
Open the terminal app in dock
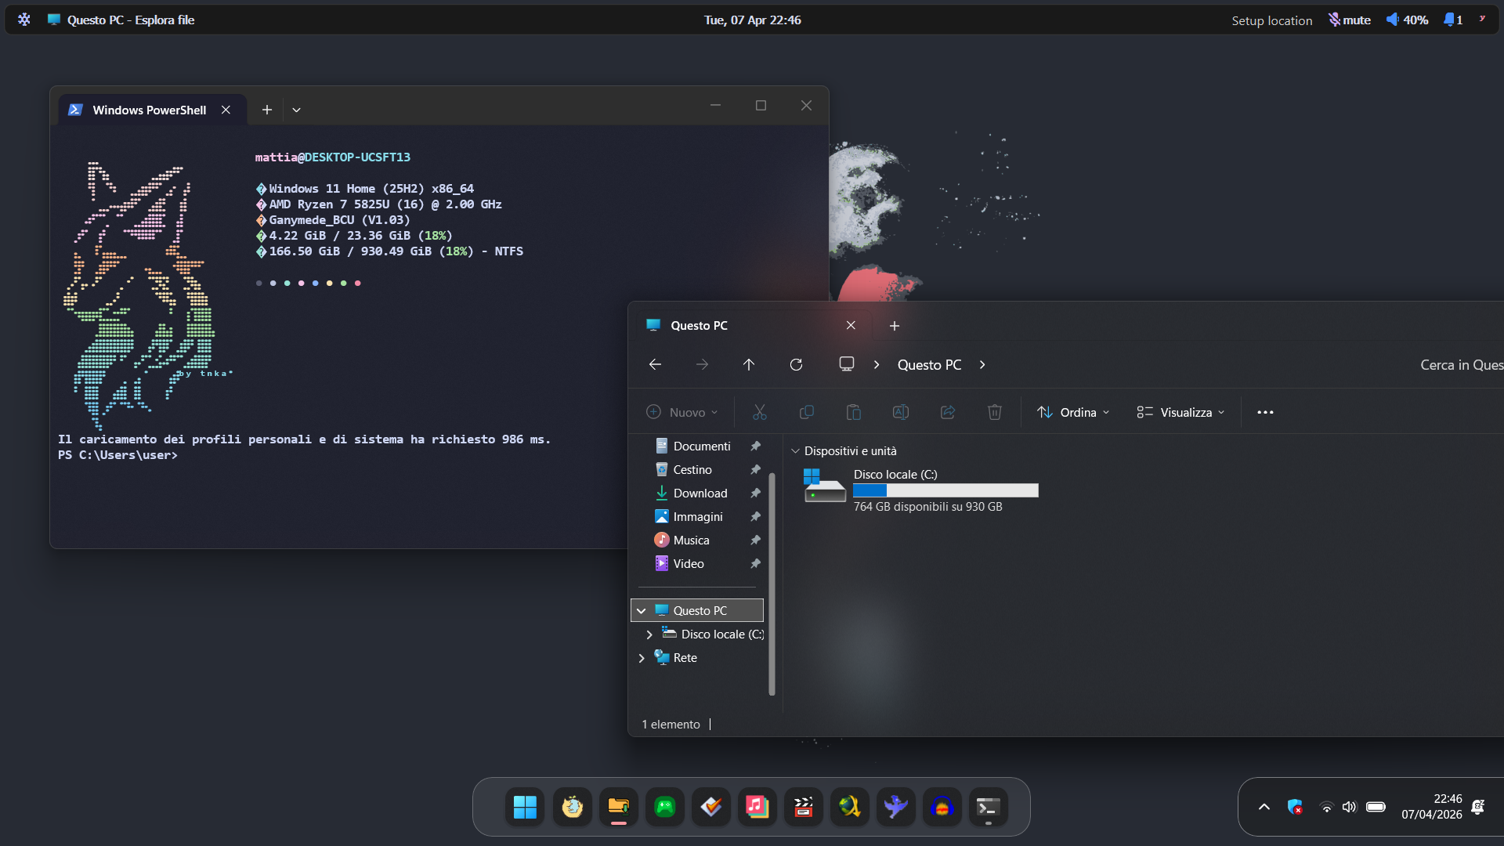pyautogui.click(x=988, y=807)
